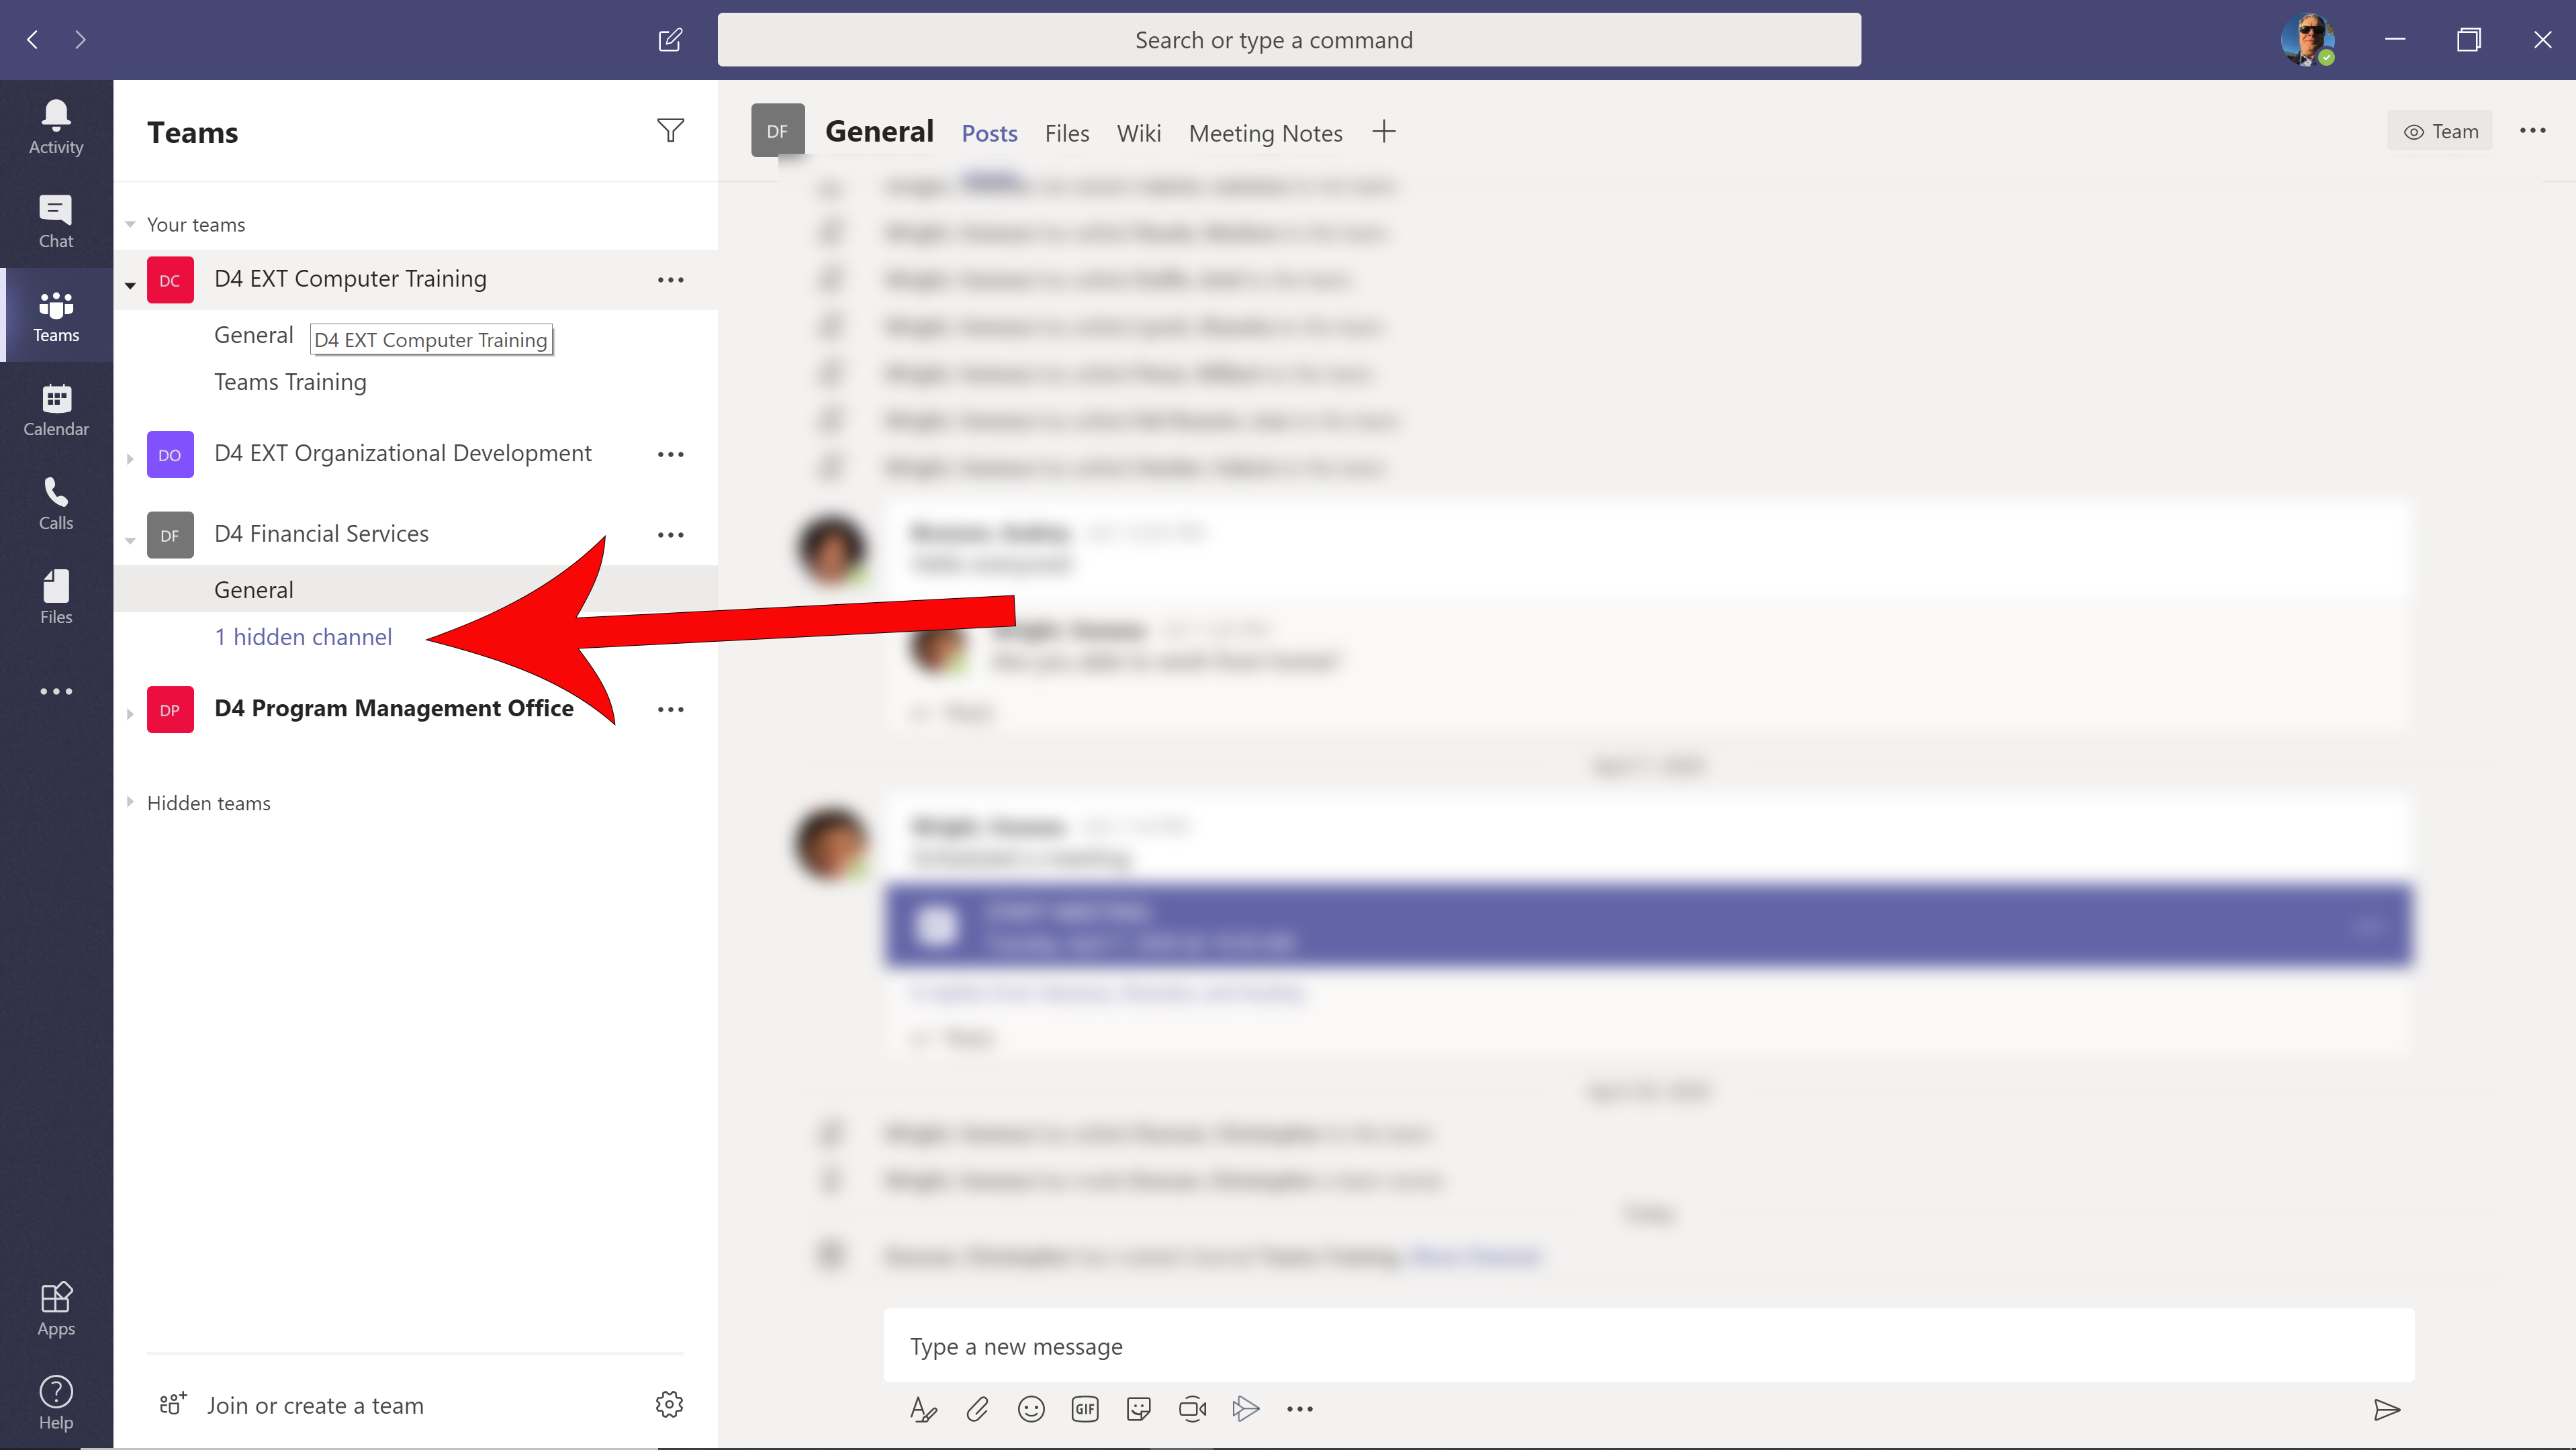Expand D4 EXT Organizational Development team

coord(130,458)
